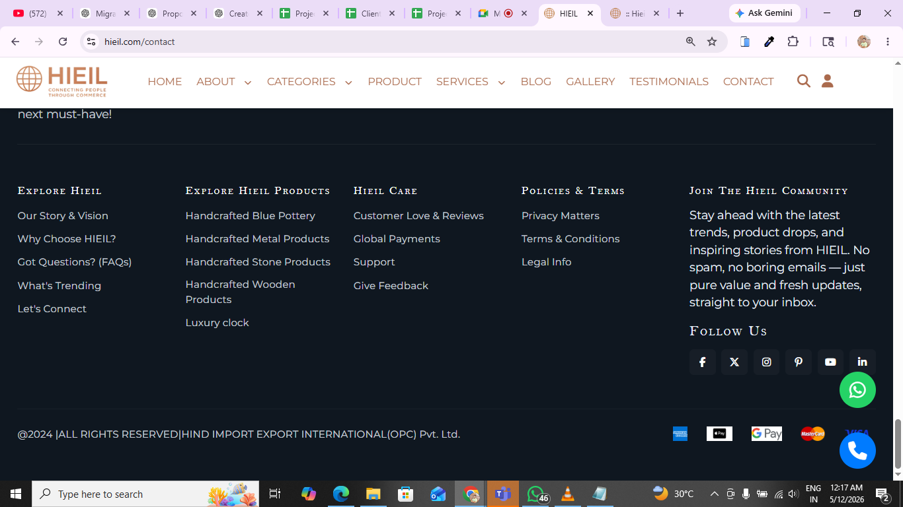
Task: Open the eyedropper extension icon
Action: (769, 42)
